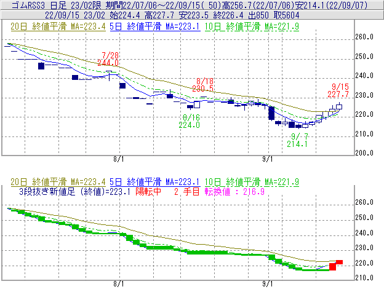Screen dimensions: 384x292
Task: Click the 2 手目 text
Action: [187, 191]
